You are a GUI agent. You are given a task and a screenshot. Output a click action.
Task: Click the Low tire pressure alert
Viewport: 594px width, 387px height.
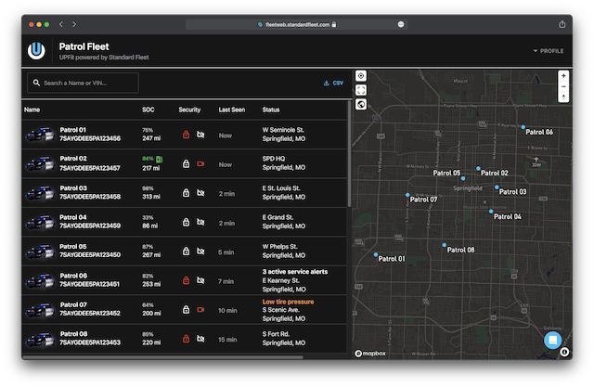point(288,302)
